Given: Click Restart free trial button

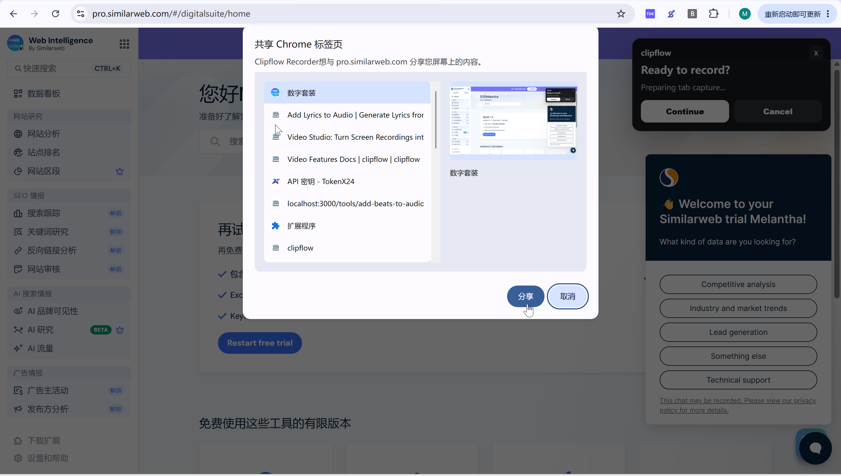Looking at the screenshot, I should click(x=260, y=343).
